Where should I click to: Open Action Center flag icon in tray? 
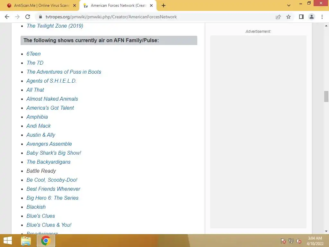point(283,241)
